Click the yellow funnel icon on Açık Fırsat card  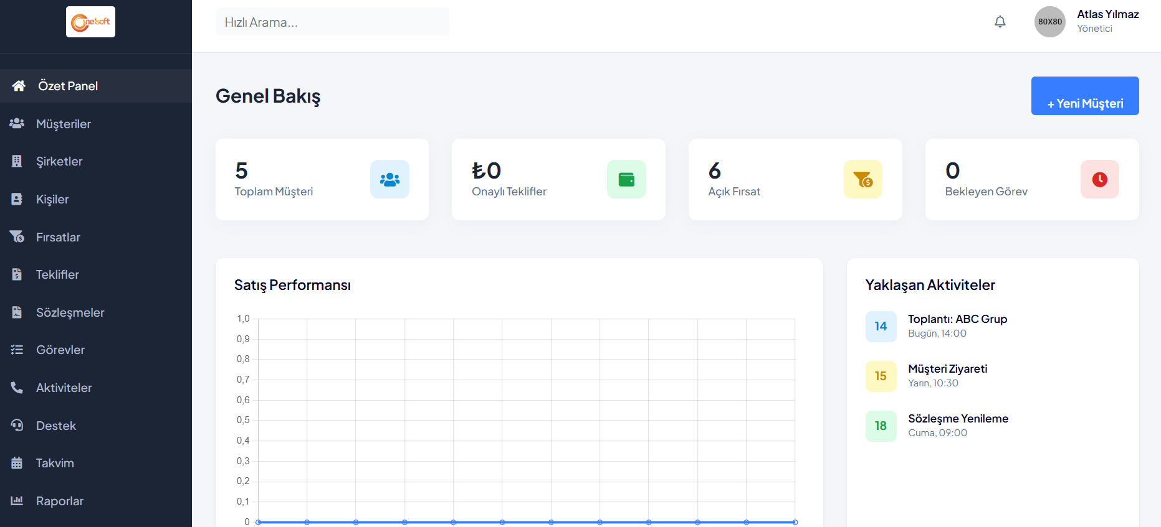pyautogui.click(x=863, y=180)
